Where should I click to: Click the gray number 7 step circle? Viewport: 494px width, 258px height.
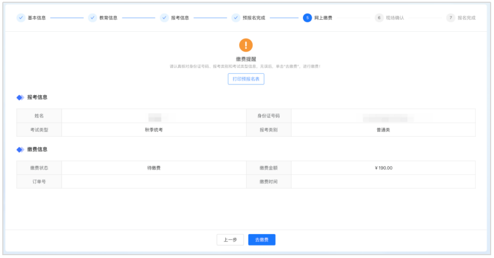click(450, 18)
